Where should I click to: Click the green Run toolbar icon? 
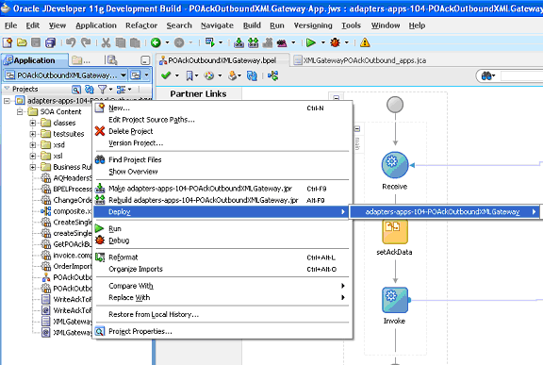311,42
